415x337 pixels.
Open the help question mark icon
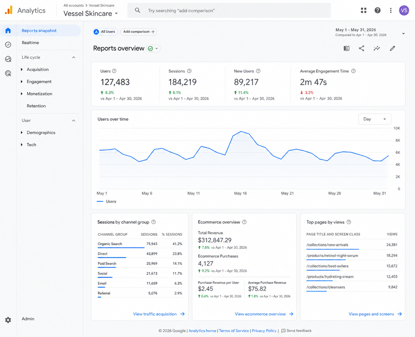[x=377, y=10]
